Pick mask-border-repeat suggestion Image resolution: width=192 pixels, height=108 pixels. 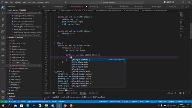pos(98,76)
